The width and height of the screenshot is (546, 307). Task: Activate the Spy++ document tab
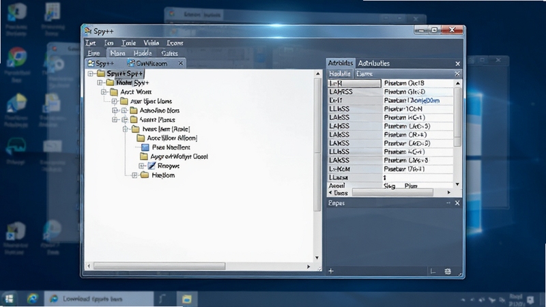tap(101, 63)
